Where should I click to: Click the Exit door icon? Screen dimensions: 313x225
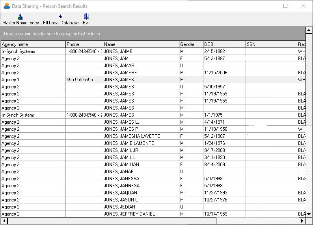coord(86,16)
